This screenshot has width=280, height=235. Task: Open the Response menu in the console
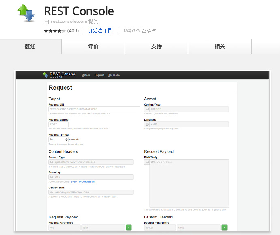pyautogui.click(x=114, y=75)
